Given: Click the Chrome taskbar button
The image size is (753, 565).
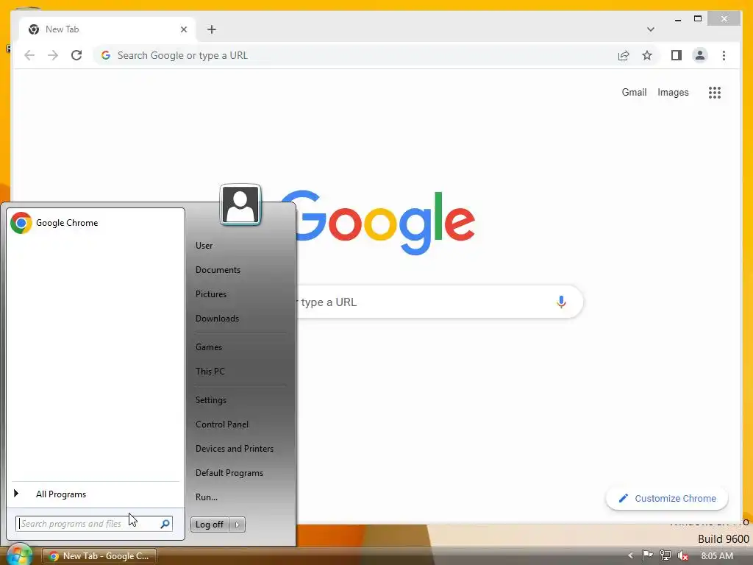Looking at the screenshot, I should pyautogui.click(x=99, y=556).
